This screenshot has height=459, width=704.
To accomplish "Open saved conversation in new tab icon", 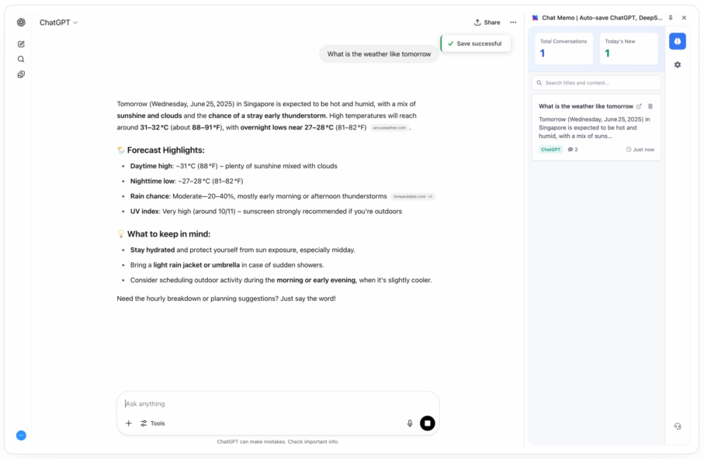I will point(639,106).
